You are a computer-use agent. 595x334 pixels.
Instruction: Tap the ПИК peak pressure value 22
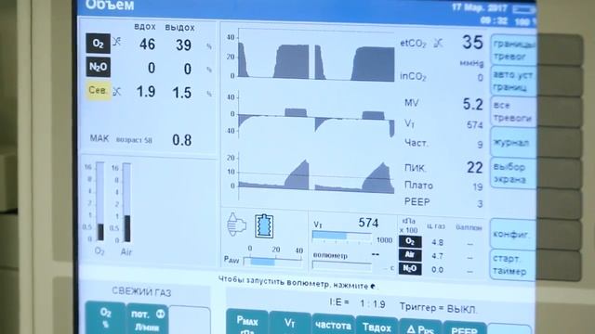(474, 167)
